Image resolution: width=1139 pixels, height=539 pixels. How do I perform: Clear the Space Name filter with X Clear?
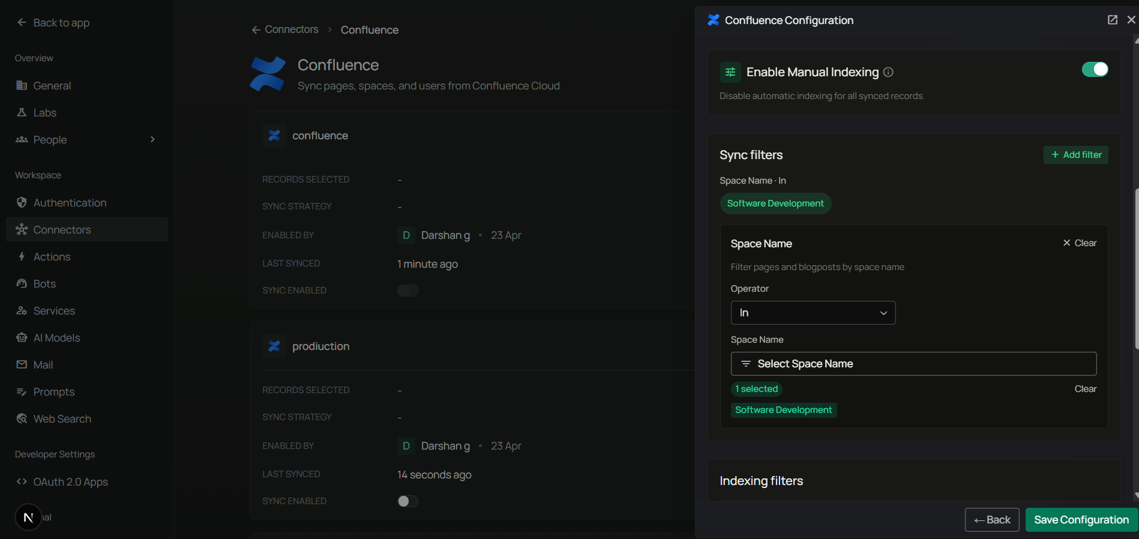pyautogui.click(x=1080, y=243)
